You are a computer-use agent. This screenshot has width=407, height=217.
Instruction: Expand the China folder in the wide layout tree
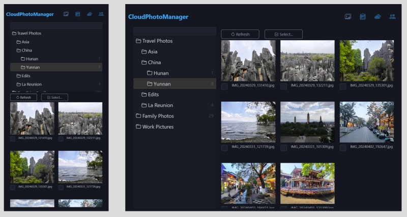tap(175, 63)
